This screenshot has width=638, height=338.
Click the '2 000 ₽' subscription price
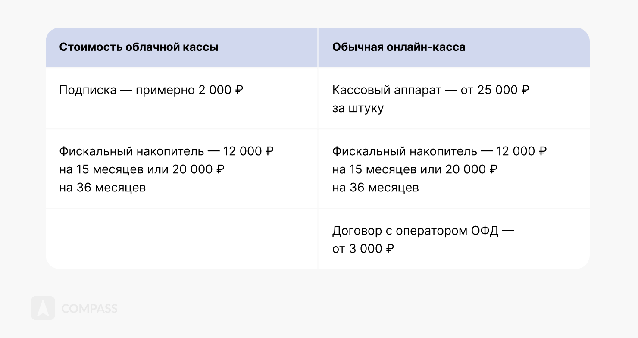pos(221,90)
